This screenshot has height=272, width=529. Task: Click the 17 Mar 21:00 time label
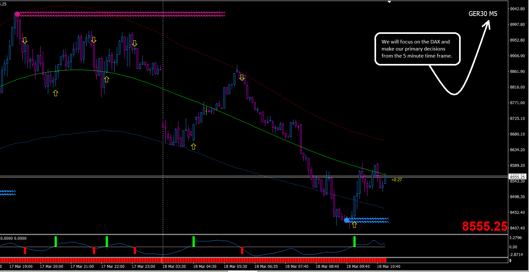82,267
